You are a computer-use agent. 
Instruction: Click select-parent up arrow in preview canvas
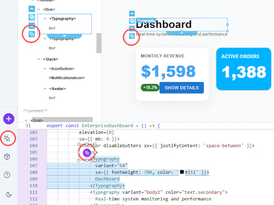point(132,13)
